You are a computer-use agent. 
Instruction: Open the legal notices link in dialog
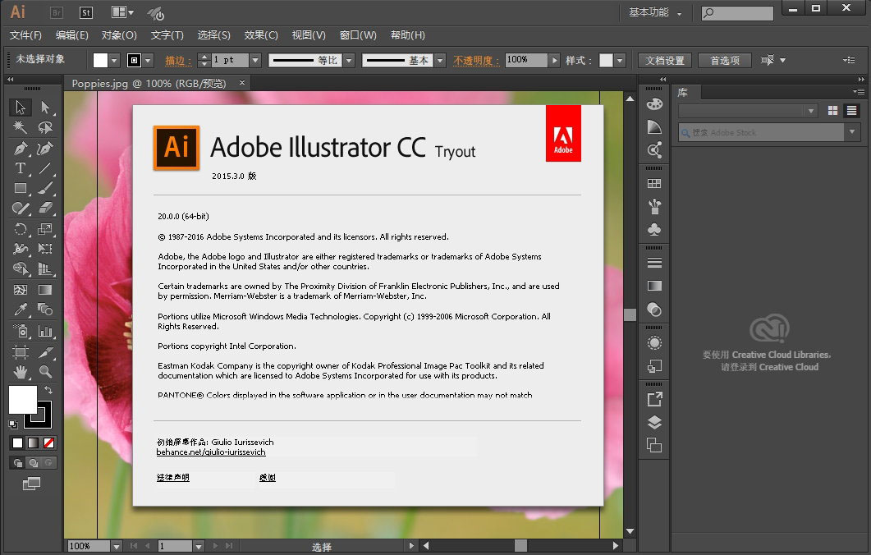172,477
